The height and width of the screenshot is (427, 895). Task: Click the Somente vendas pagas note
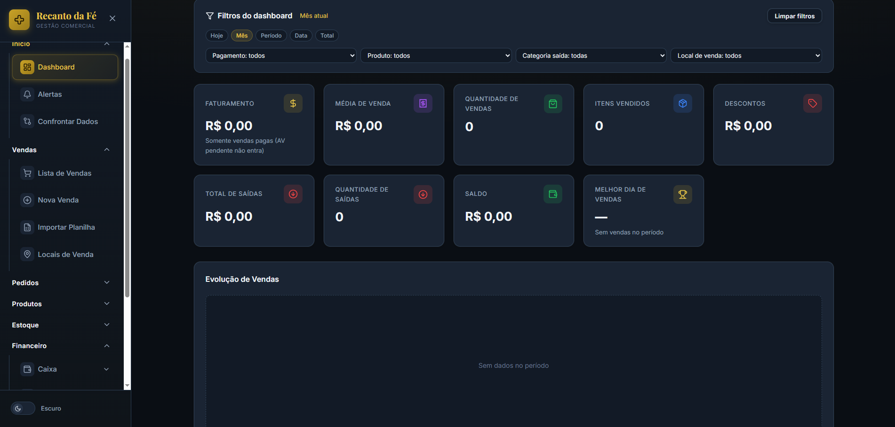245,146
